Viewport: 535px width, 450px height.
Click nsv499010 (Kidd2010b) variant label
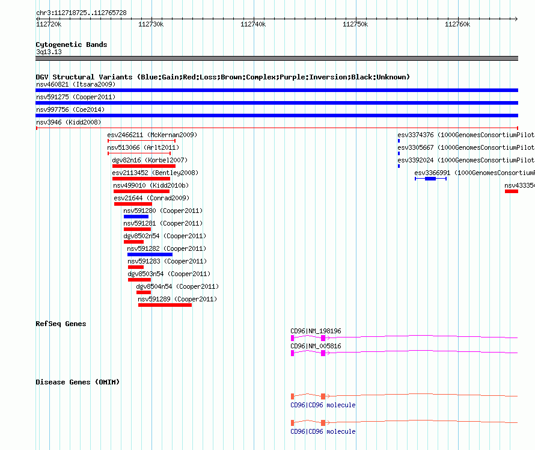pos(151,185)
